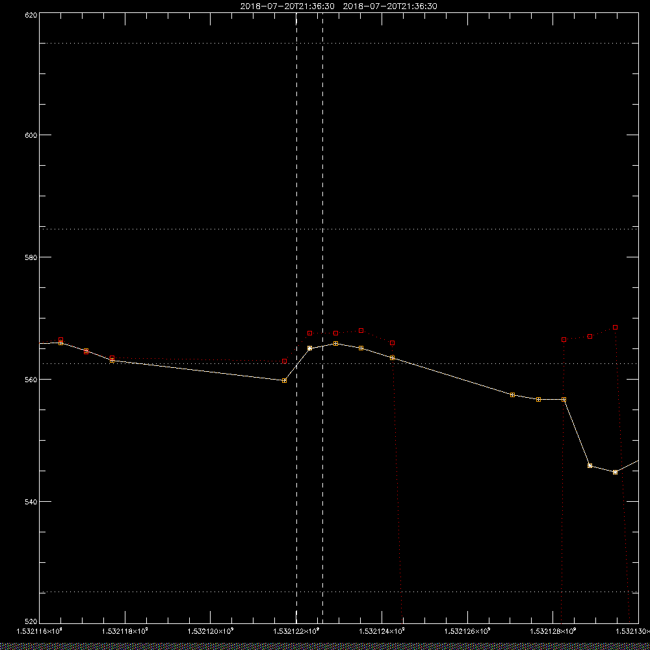The height and width of the screenshot is (650, 650).
Task: Click the y-axis label 620
Action: pos(31,14)
